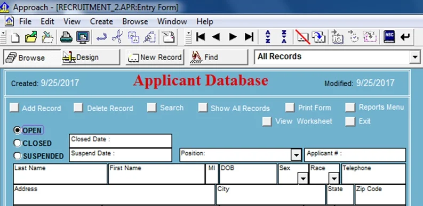Click the Delete Record form button
423x206 pixels.
(78, 108)
